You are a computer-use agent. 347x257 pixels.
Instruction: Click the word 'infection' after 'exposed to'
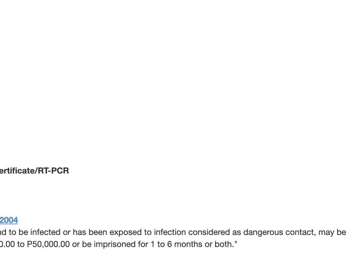tap(170, 232)
